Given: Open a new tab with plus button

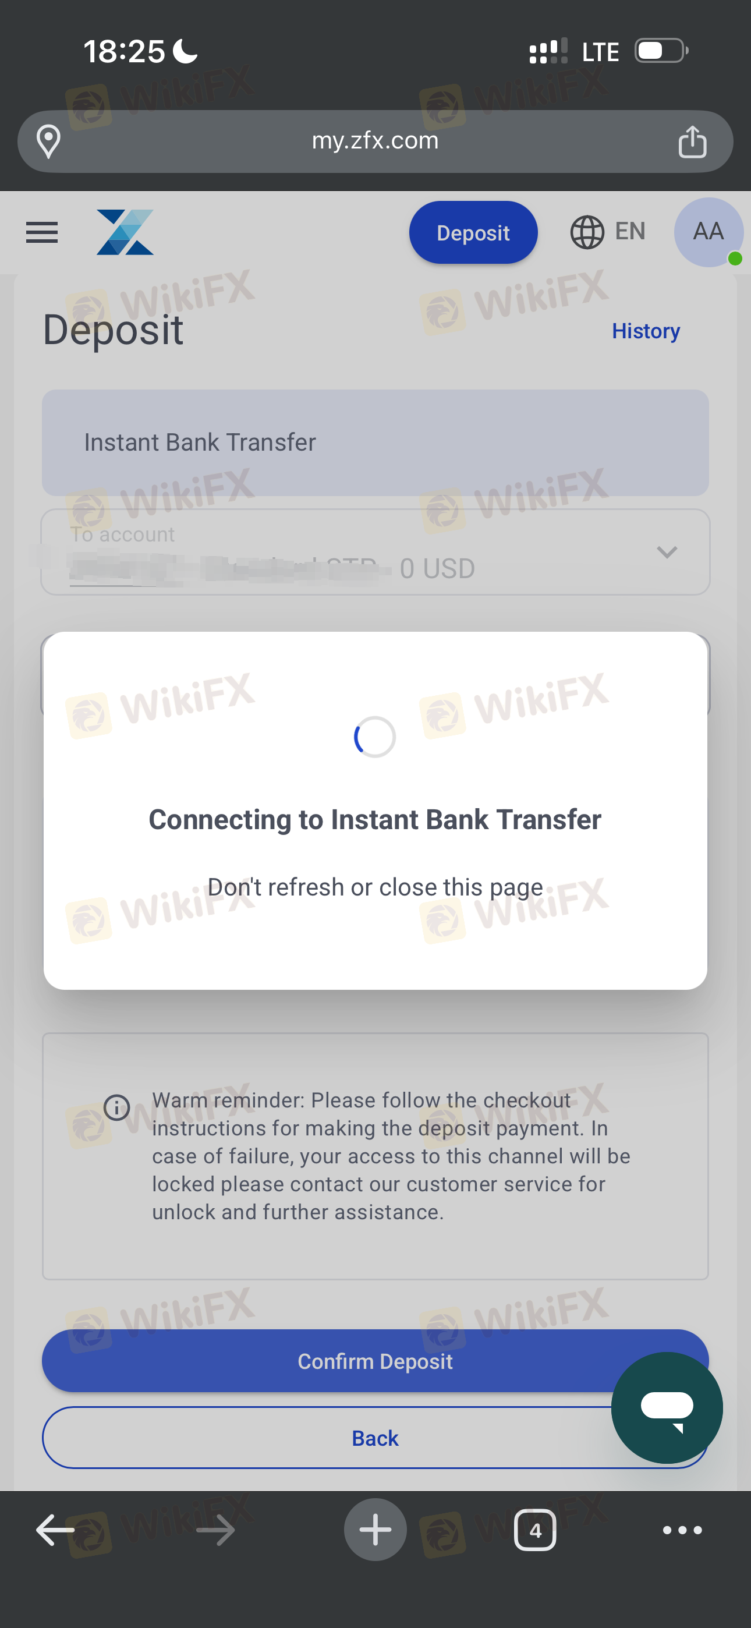Looking at the screenshot, I should coord(375,1530).
